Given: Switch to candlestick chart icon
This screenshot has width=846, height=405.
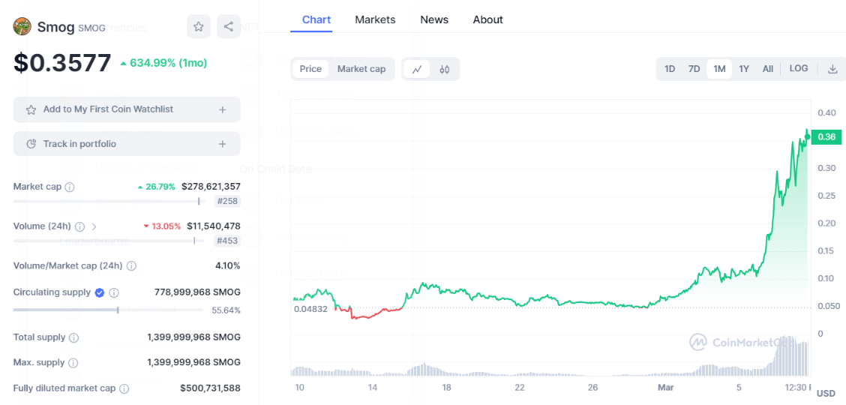Looking at the screenshot, I should coord(445,69).
